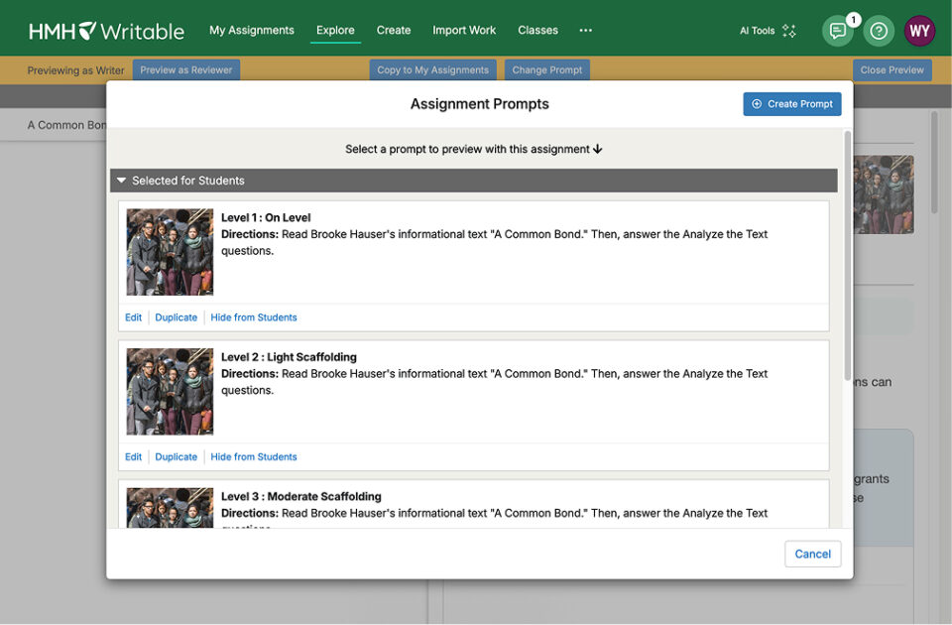Click 'Select a prompt to preview' instruction text
This screenshot has height=625, width=952.
click(474, 149)
